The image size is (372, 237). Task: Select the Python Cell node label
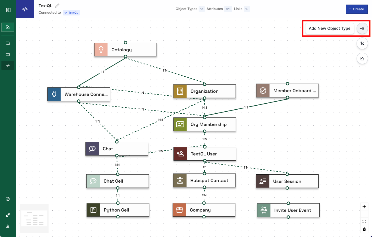(x=116, y=210)
